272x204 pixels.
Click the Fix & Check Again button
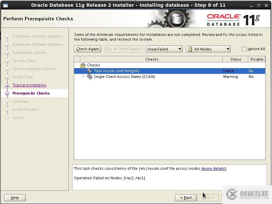[123, 49]
